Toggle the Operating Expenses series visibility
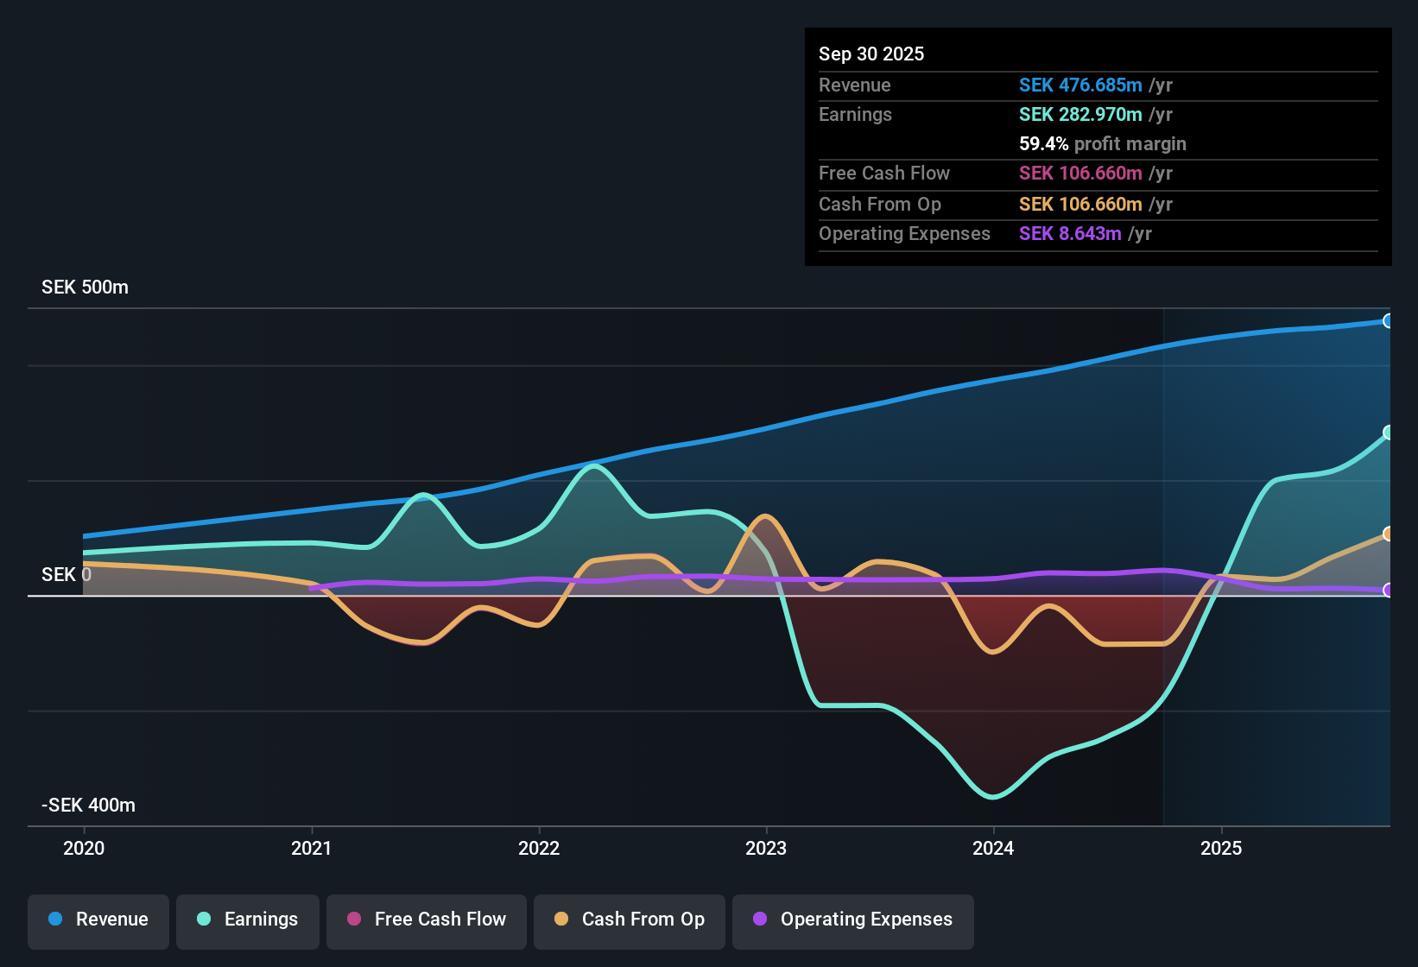Screen dimensions: 1418x967 point(853,920)
